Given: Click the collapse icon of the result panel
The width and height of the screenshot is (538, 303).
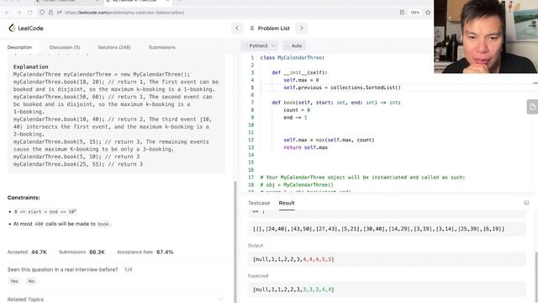Looking at the screenshot, I should tap(526, 203).
